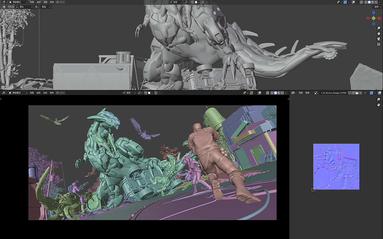Switch top viewport to solid shading
Image resolution: width=383 pixels, height=239 pixels.
(x=369, y=2)
